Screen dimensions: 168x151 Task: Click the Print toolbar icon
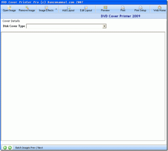123,9
